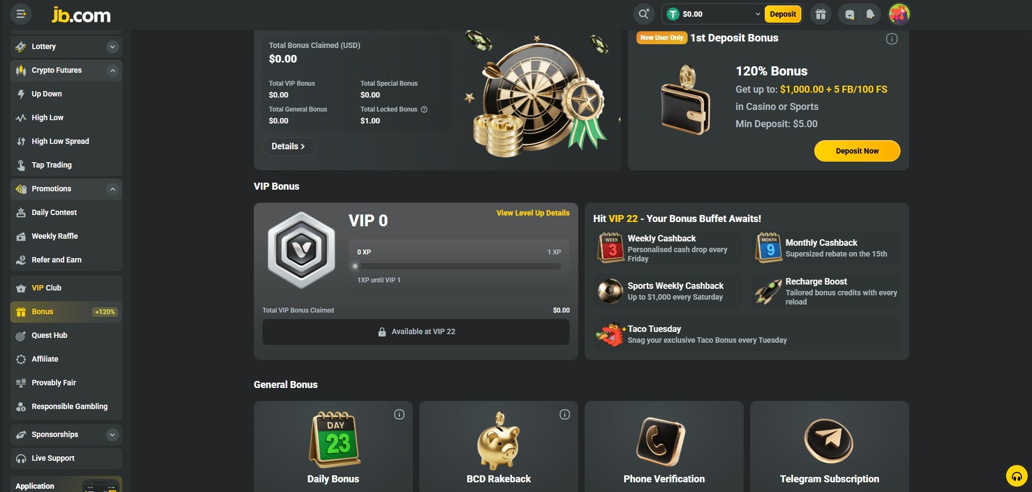Open the user profile avatar
The width and height of the screenshot is (1032, 492).
[x=899, y=14]
